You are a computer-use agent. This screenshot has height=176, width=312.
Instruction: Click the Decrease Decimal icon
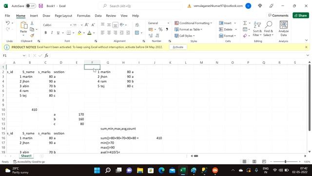coord(157,36)
